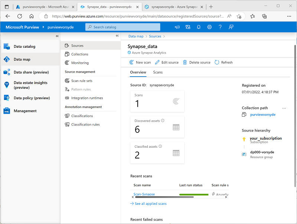The height and width of the screenshot is (224, 297).
Task: Select Sources in the submenu
Action: [x=91, y=46]
